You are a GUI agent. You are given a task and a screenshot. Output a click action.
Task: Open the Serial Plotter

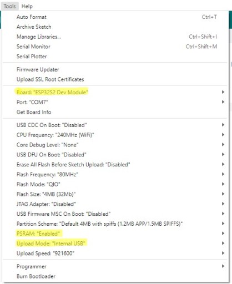(115, 57)
